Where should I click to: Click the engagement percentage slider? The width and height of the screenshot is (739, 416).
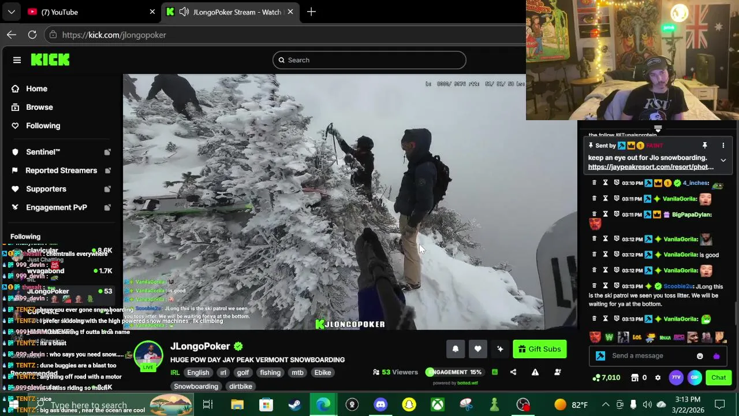tap(454, 372)
